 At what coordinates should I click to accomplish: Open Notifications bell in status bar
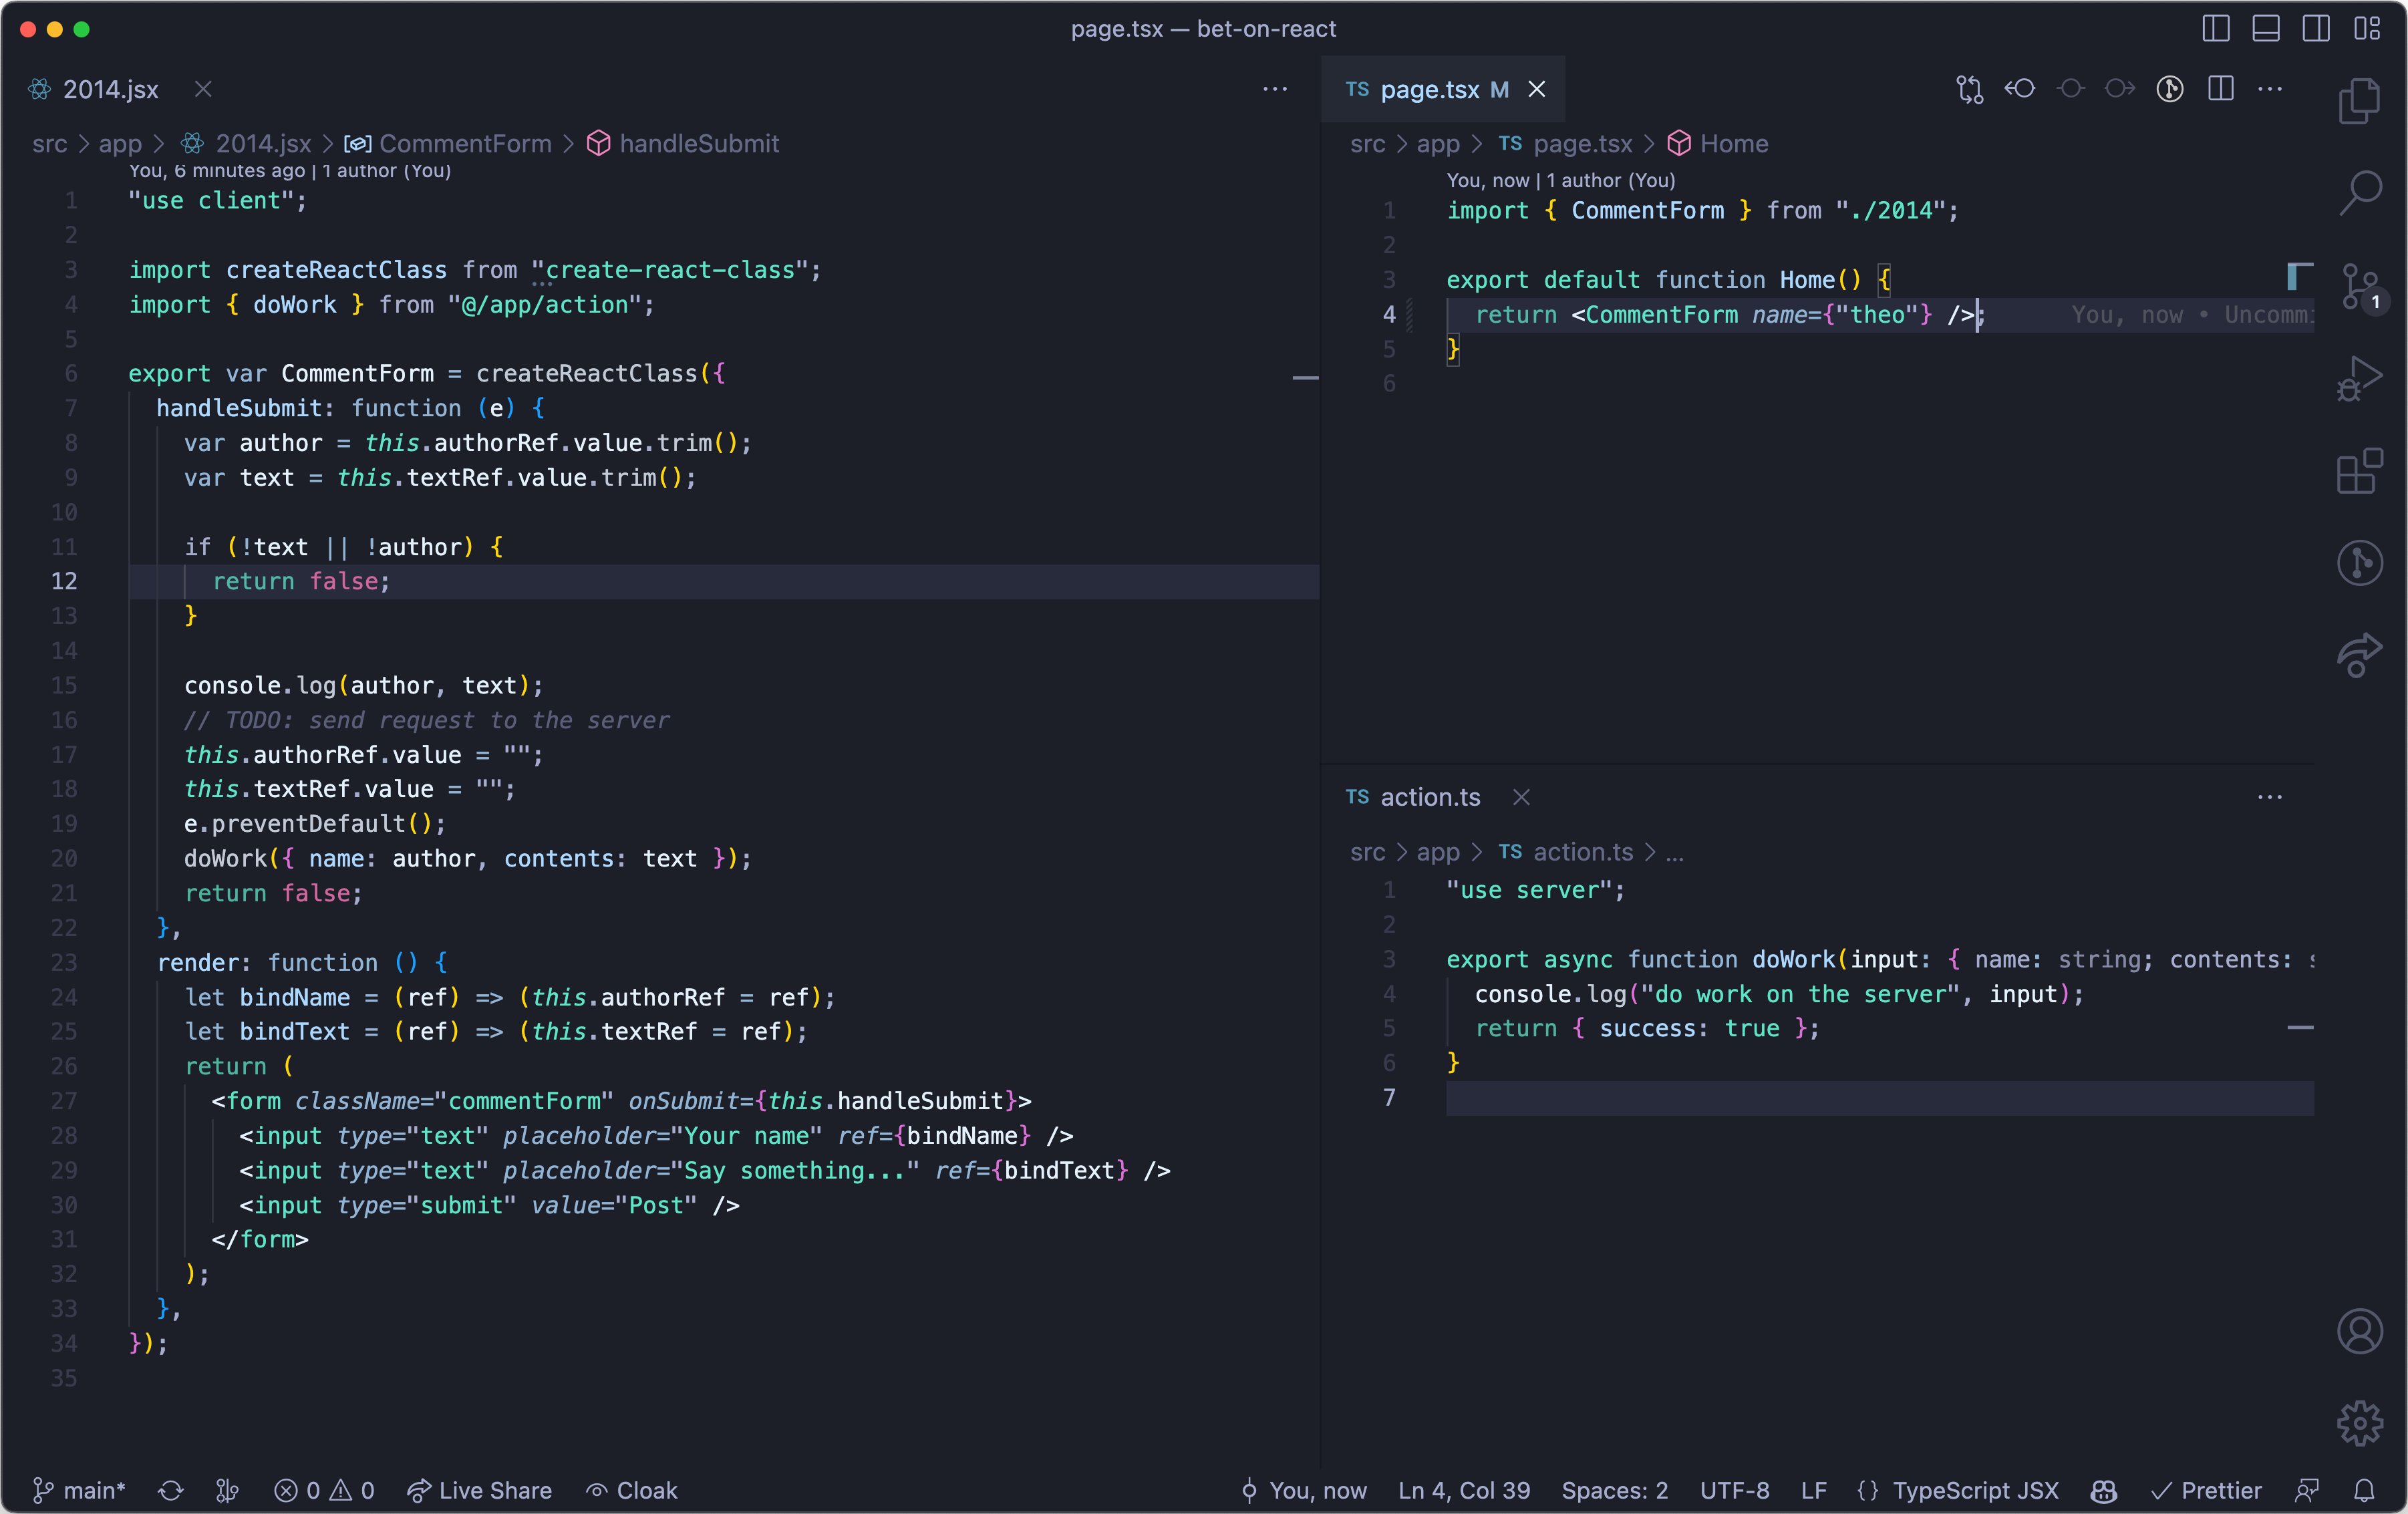(2364, 1490)
